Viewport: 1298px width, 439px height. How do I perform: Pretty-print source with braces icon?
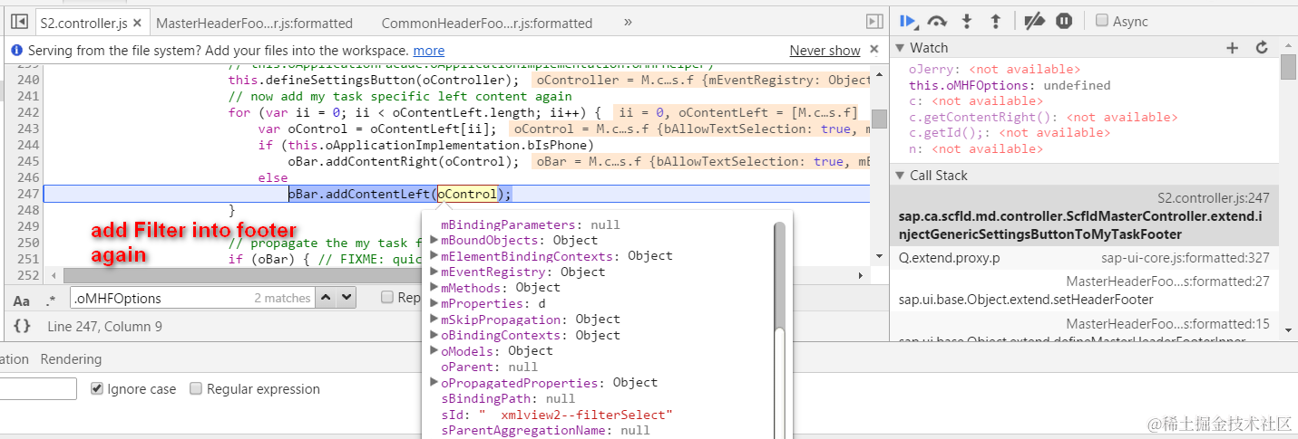[x=22, y=326]
